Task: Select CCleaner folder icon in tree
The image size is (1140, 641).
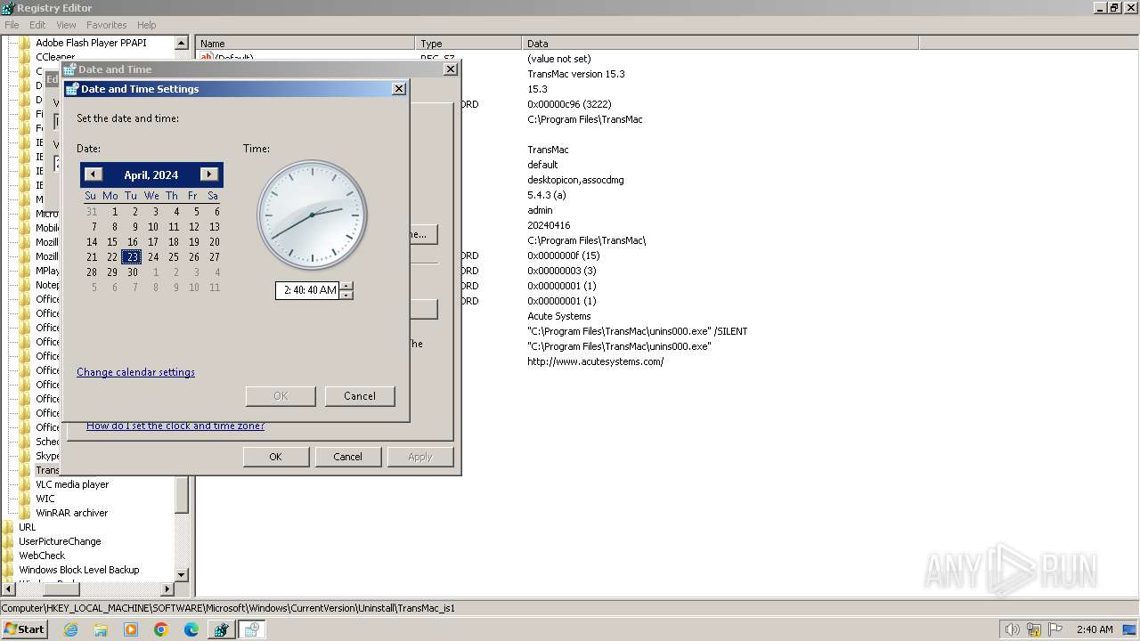Action: [x=25, y=57]
